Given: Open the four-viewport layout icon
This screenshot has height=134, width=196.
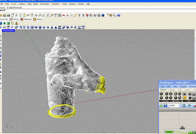Looking at the screenshot, I should (60, 15).
